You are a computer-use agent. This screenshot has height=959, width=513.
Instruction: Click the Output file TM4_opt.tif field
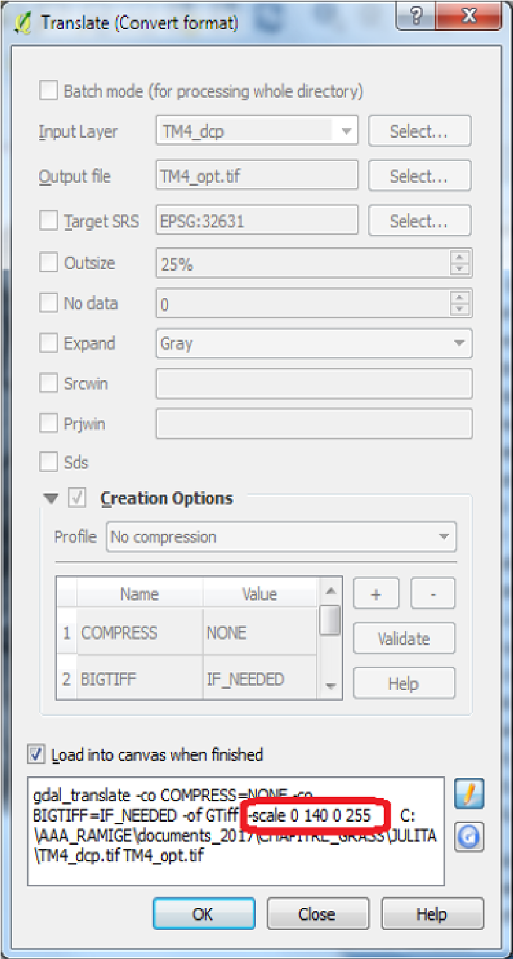pyautogui.click(x=257, y=176)
